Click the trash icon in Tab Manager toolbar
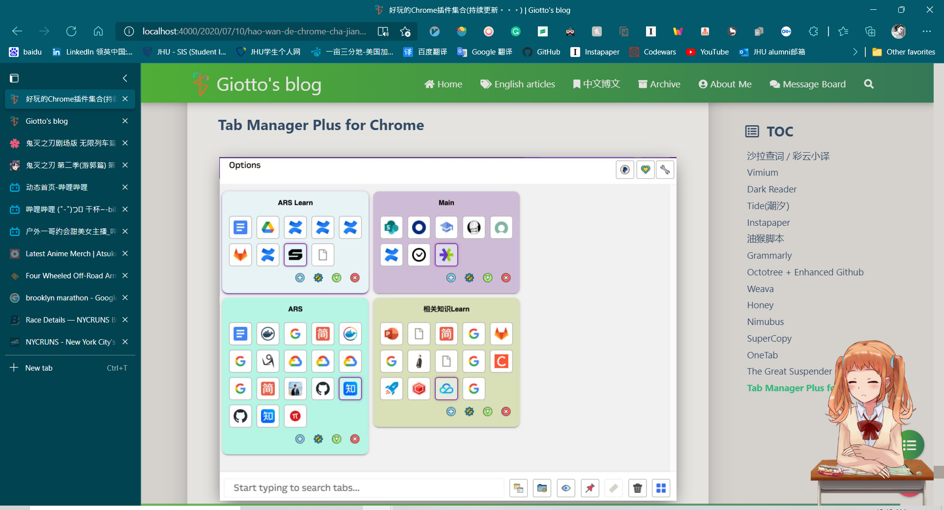The width and height of the screenshot is (944, 510). click(x=637, y=488)
